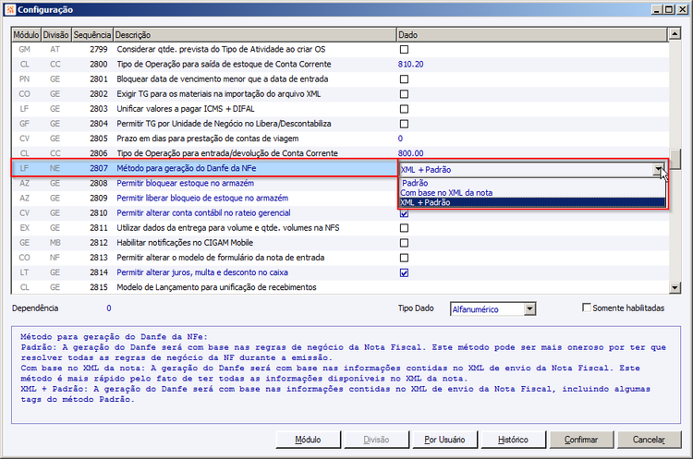
Task: Select row Permitir liberar bloqueio de estoque
Action: (x=204, y=198)
